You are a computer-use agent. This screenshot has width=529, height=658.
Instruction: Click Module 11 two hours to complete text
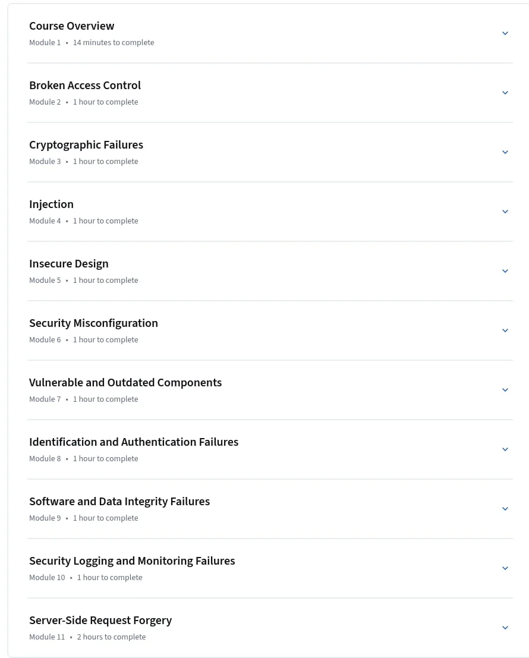(x=87, y=637)
